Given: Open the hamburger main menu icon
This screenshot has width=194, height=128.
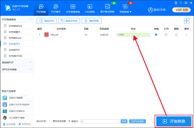Looking at the screenshot, I should (x=176, y=3).
